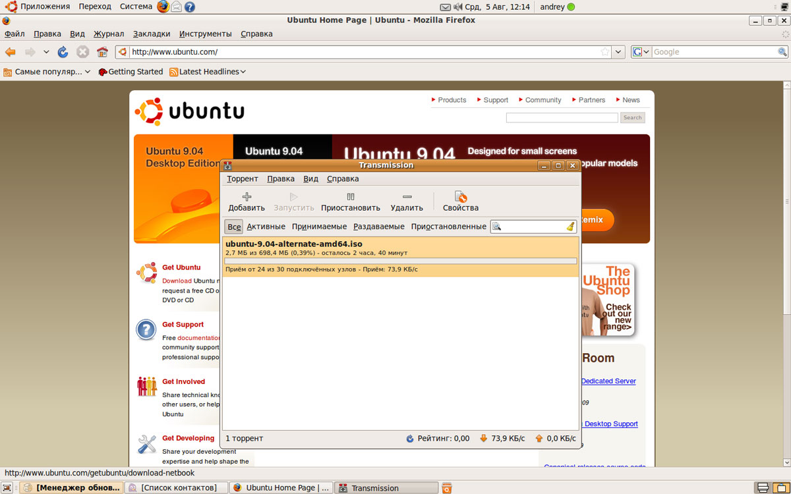Screen dimensions: 791x494
Task: Open News link on Ubuntu site
Action: tap(631, 100)
